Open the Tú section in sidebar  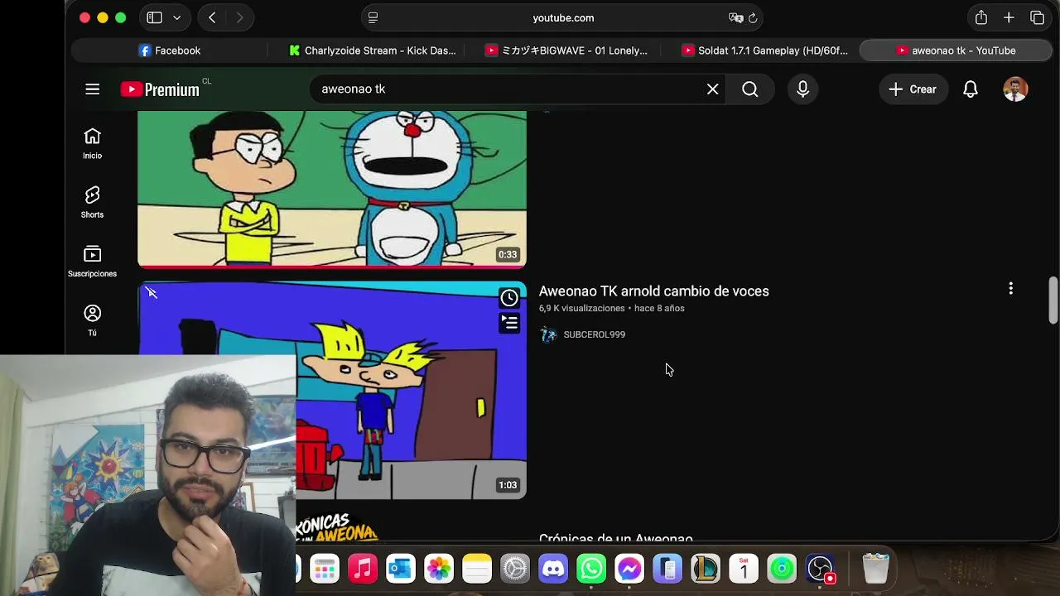[x=92, y=320]
